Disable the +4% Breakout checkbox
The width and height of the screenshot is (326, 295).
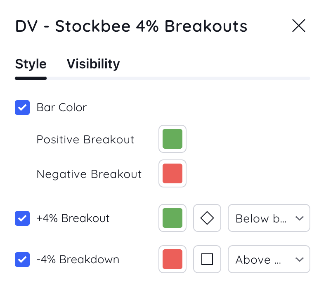coord(22,218)
